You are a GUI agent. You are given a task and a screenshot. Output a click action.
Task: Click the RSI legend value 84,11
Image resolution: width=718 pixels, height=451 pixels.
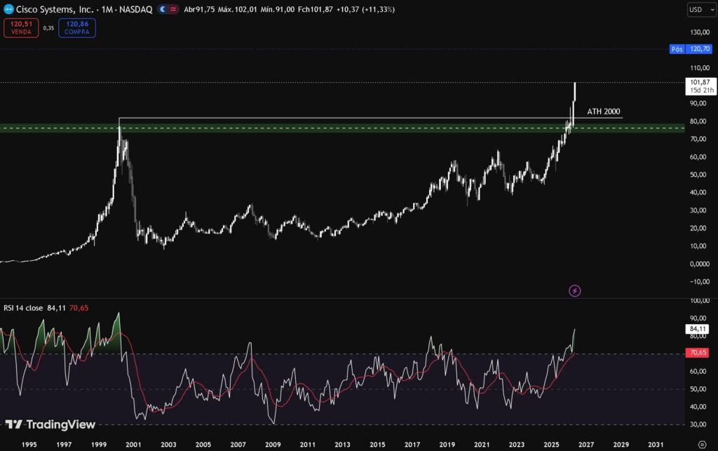point(56,308)
